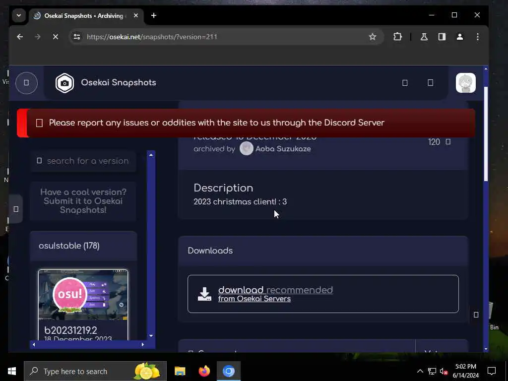
Task: Open the Chrome profile icon
Action: click(x=460, y=37)
